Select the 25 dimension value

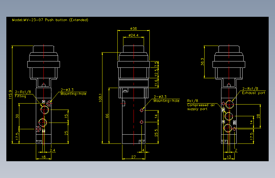66,133
